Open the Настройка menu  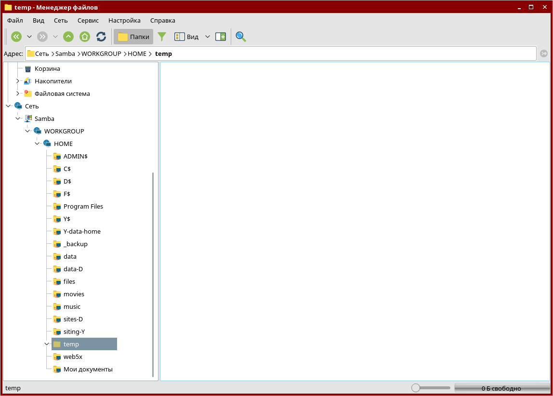coord(124,21)
